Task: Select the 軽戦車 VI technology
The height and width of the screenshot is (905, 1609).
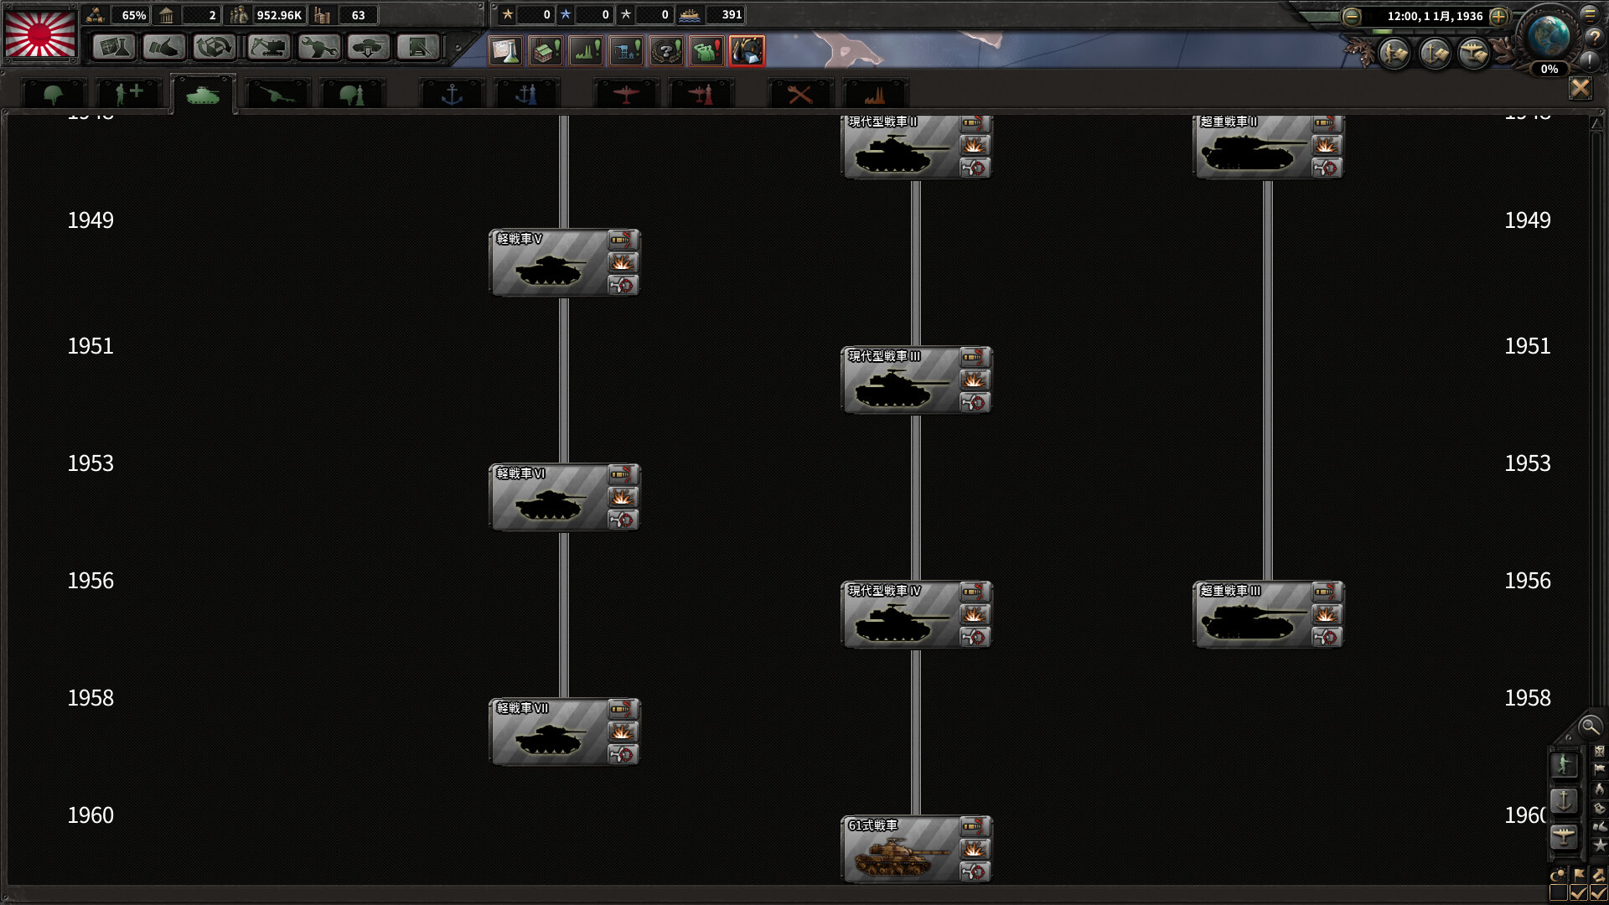Action: click(549, 499)
